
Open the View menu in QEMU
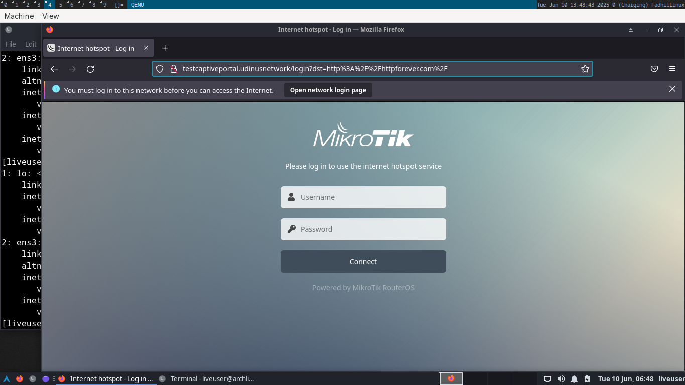[x=51, y=16]
